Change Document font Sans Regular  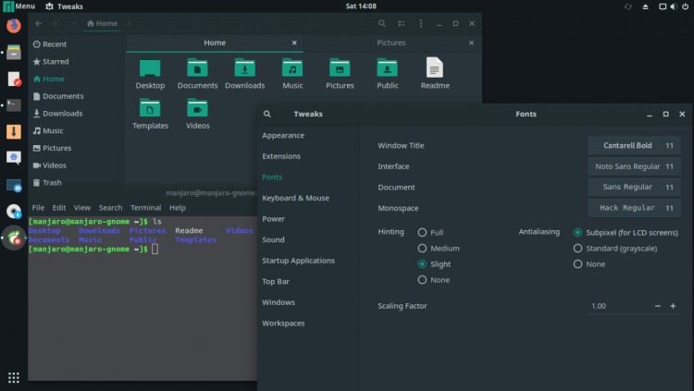[634, 187]
